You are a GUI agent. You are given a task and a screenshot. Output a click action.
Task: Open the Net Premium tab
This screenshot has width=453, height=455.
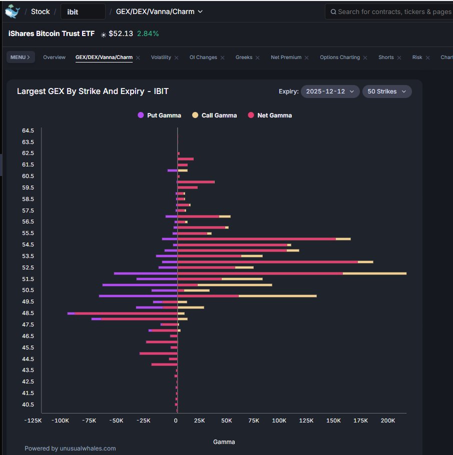click(286, 57)
